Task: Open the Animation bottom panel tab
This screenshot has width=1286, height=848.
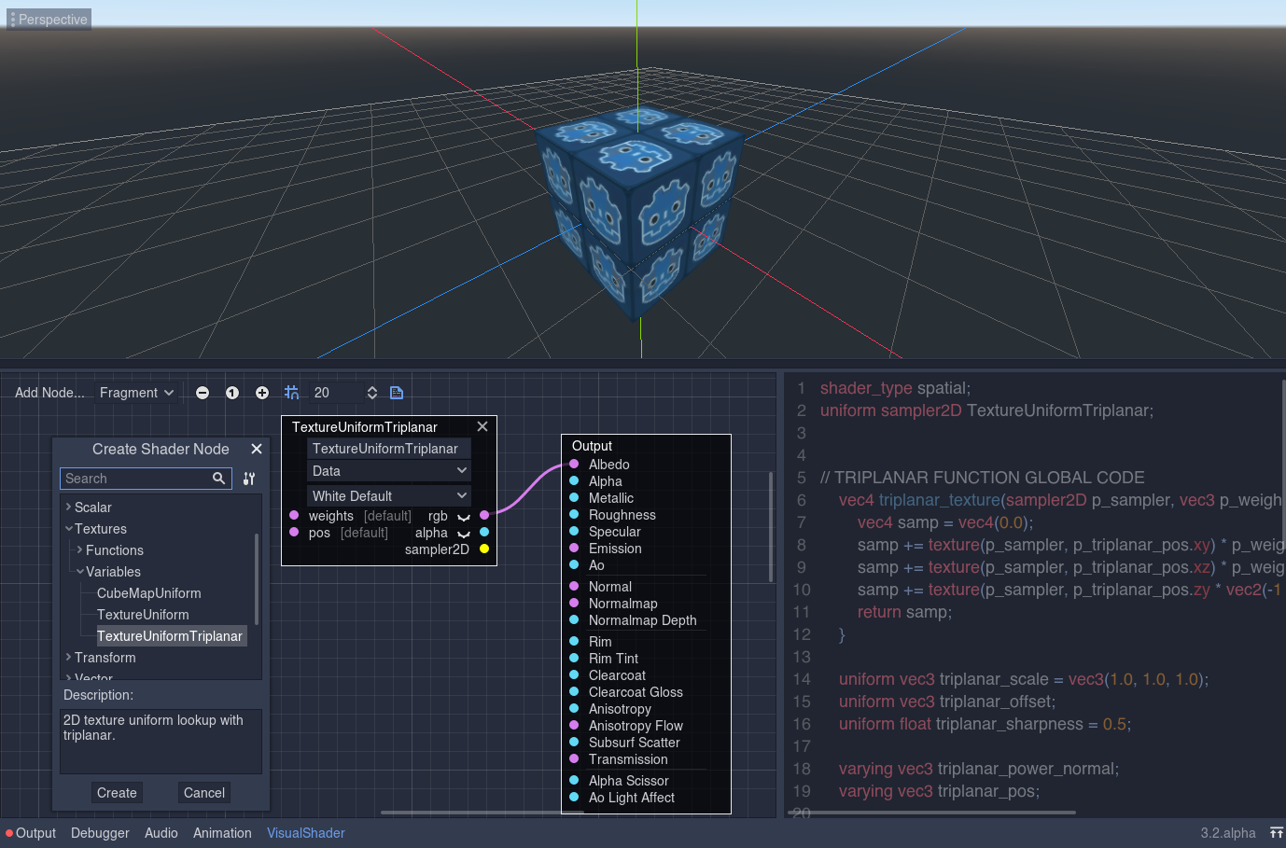Action: pyautogui.click(x=222, y=833)
